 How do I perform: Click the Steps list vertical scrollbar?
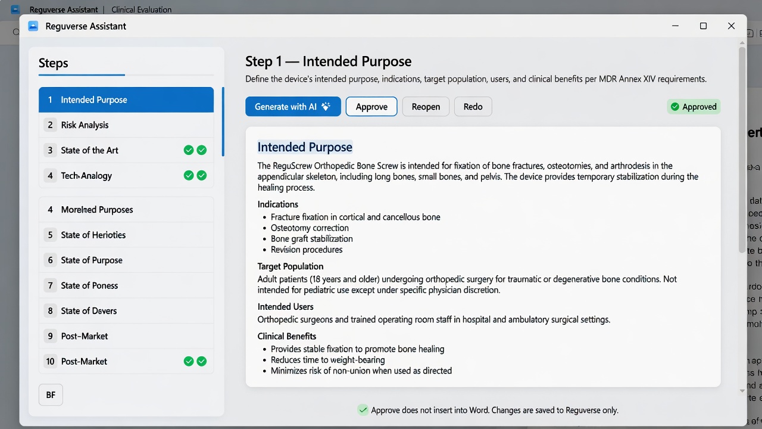(x=223, y=122)
